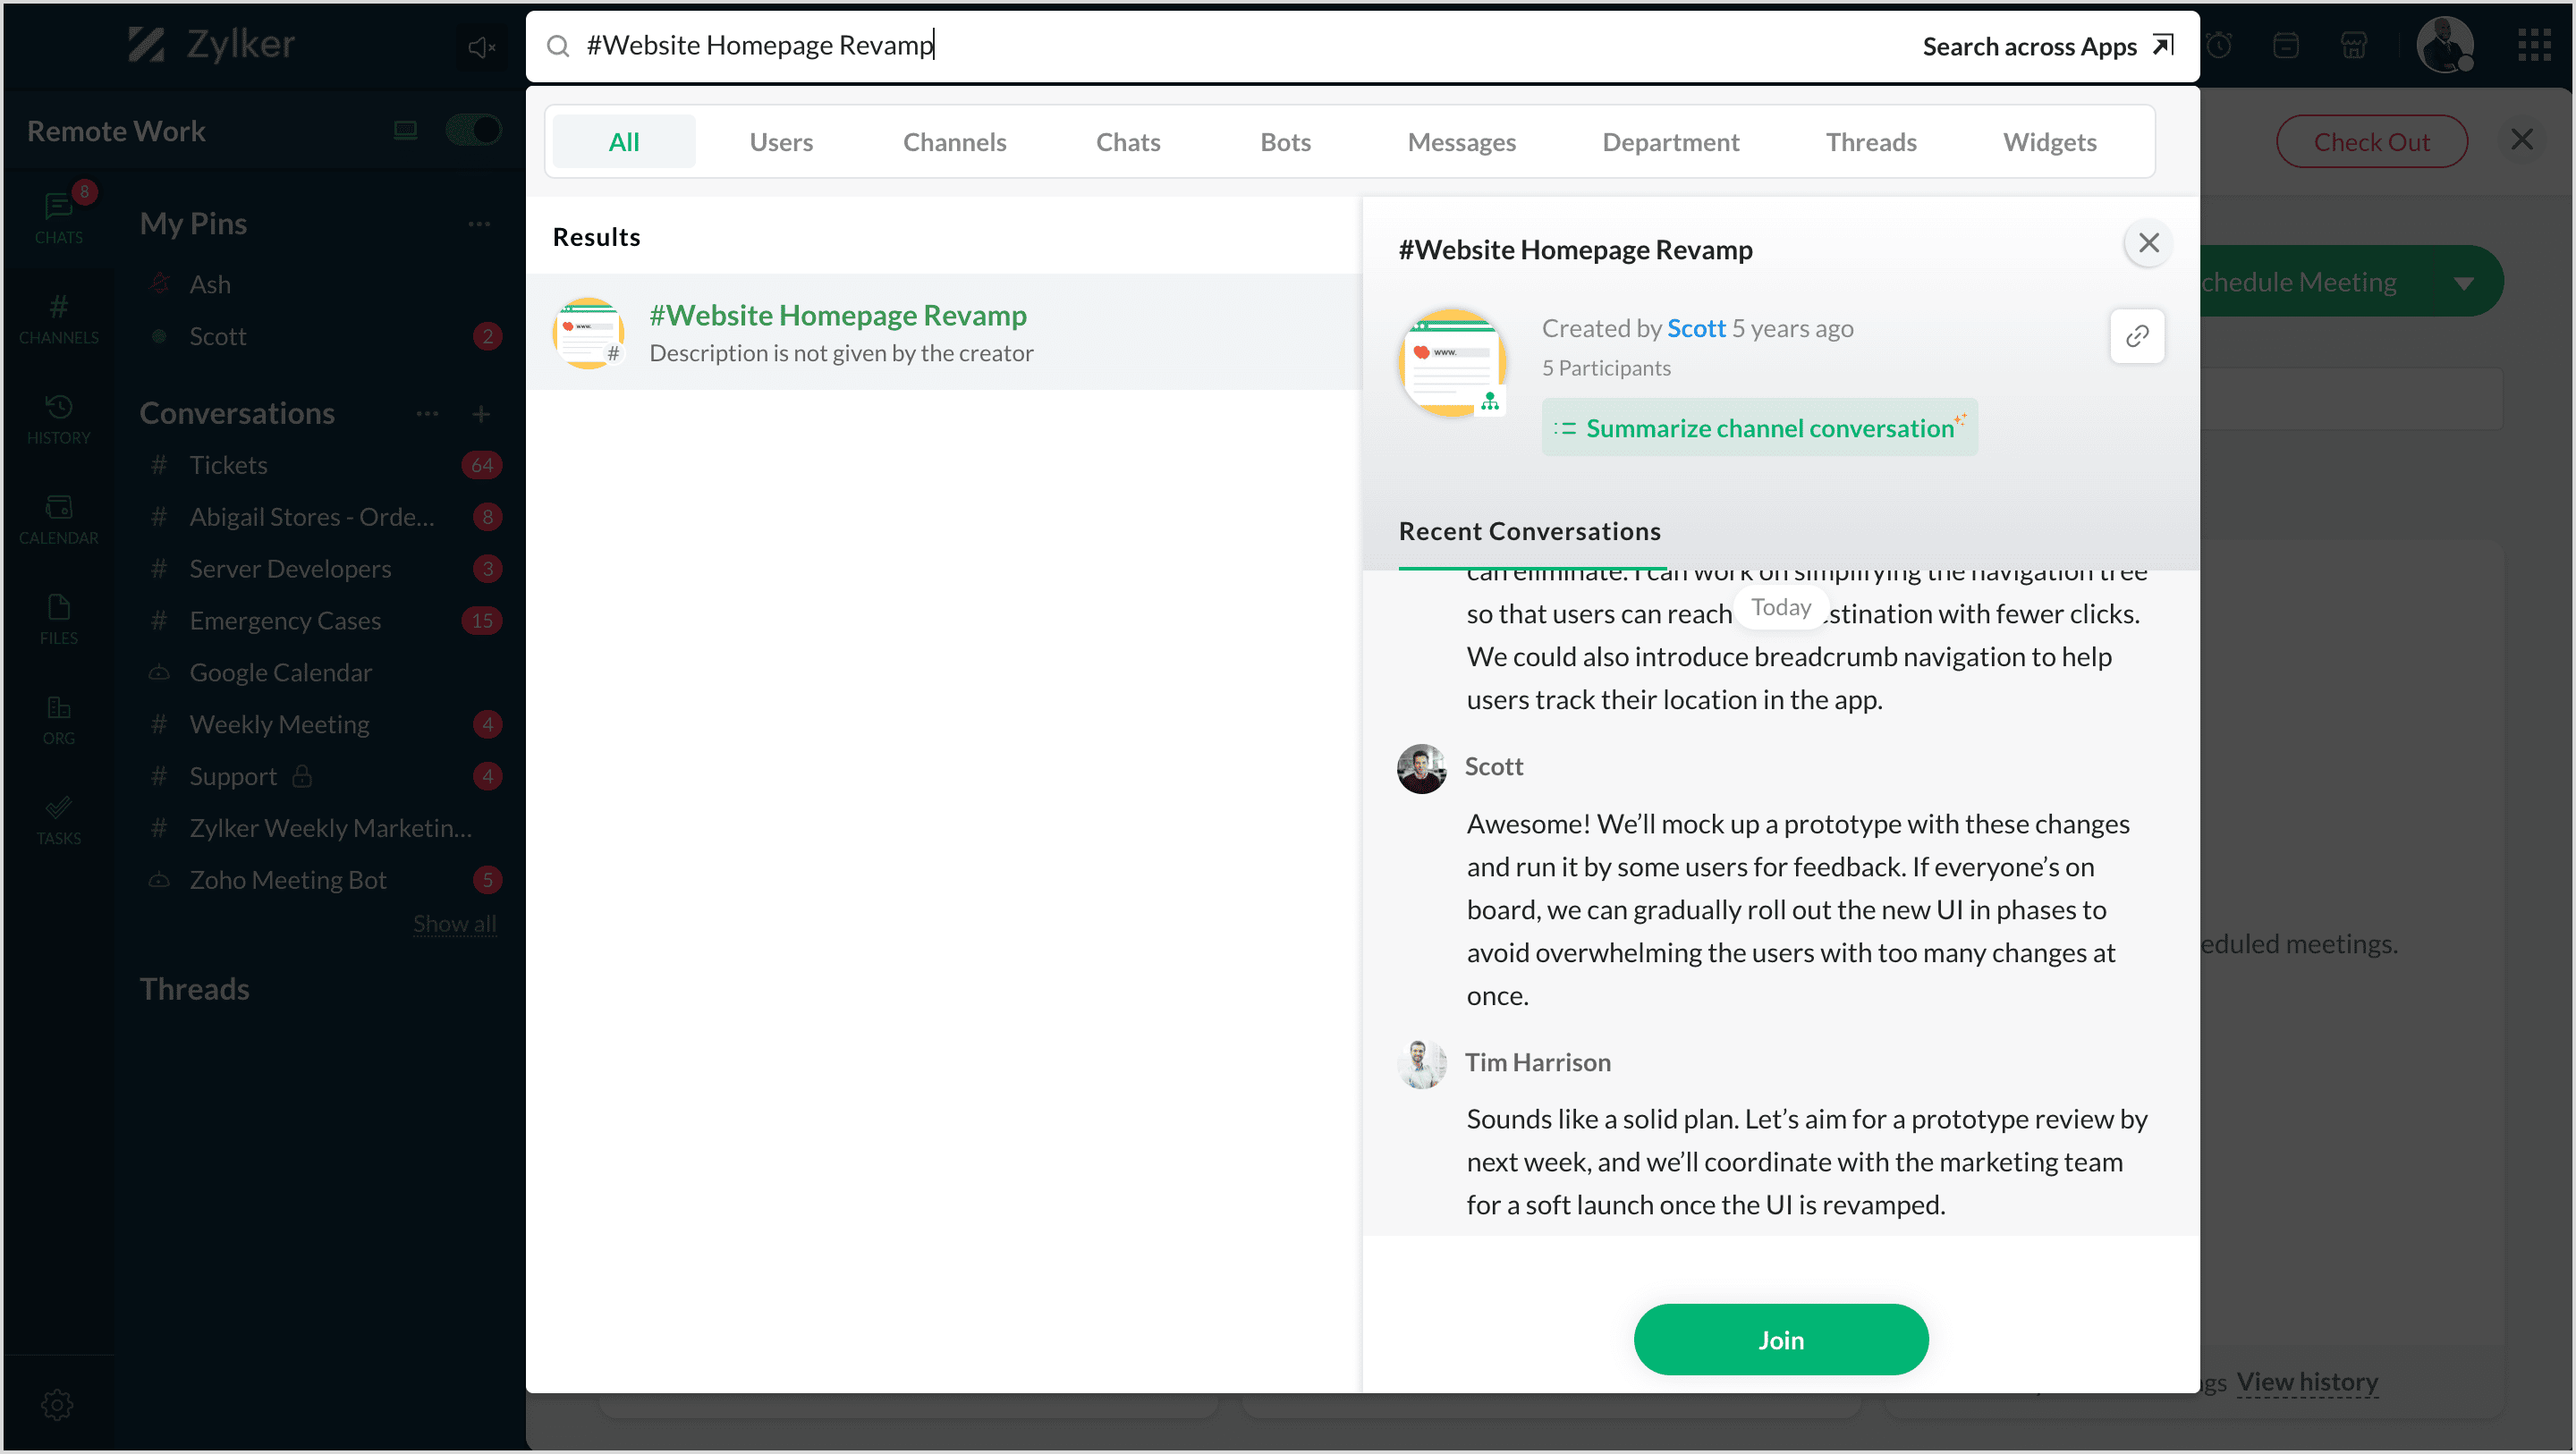Open My Pins more options menu
The width and height of the screenshot is (2576, 1454).
(479, 224)
